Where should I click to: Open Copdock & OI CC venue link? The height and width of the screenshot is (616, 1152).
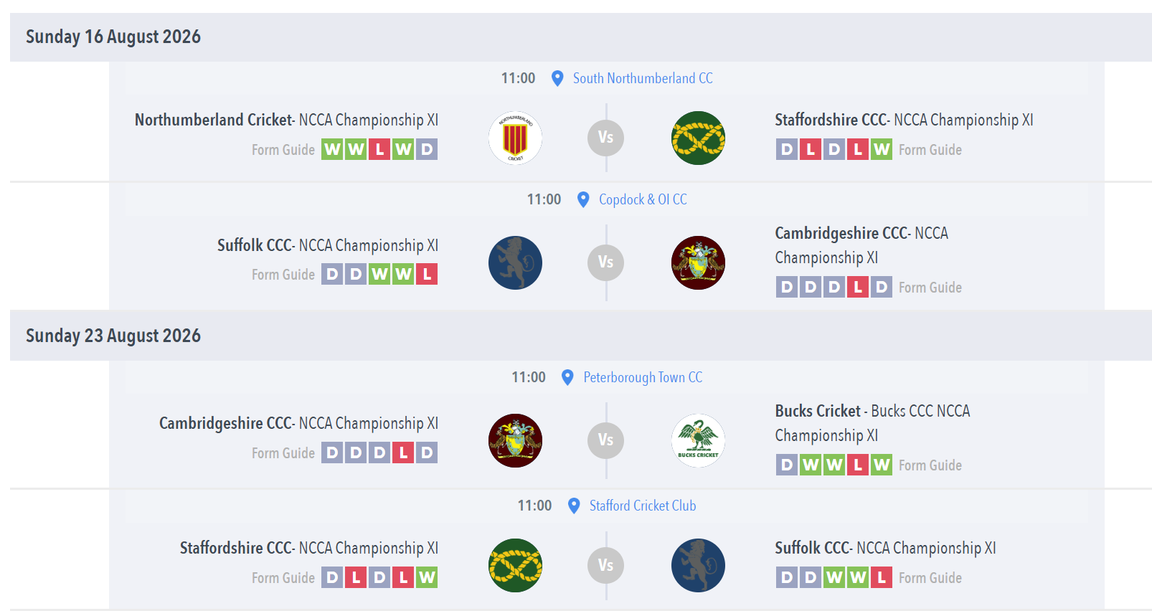coord(643,199)
